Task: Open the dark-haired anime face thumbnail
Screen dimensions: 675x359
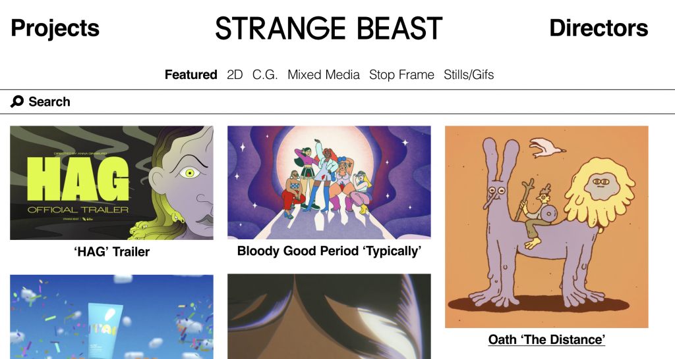Action: point(329,317)
